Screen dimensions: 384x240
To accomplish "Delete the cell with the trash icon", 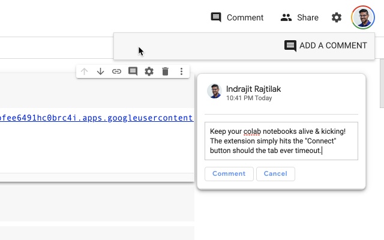I will pyautogui.click(x=166, y=71).
